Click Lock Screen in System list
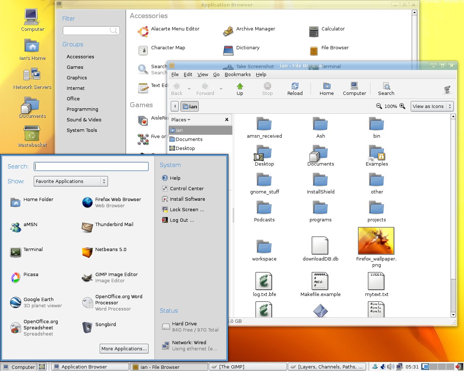The height and width of the screenshot is (371, 464). click(183, 209)
